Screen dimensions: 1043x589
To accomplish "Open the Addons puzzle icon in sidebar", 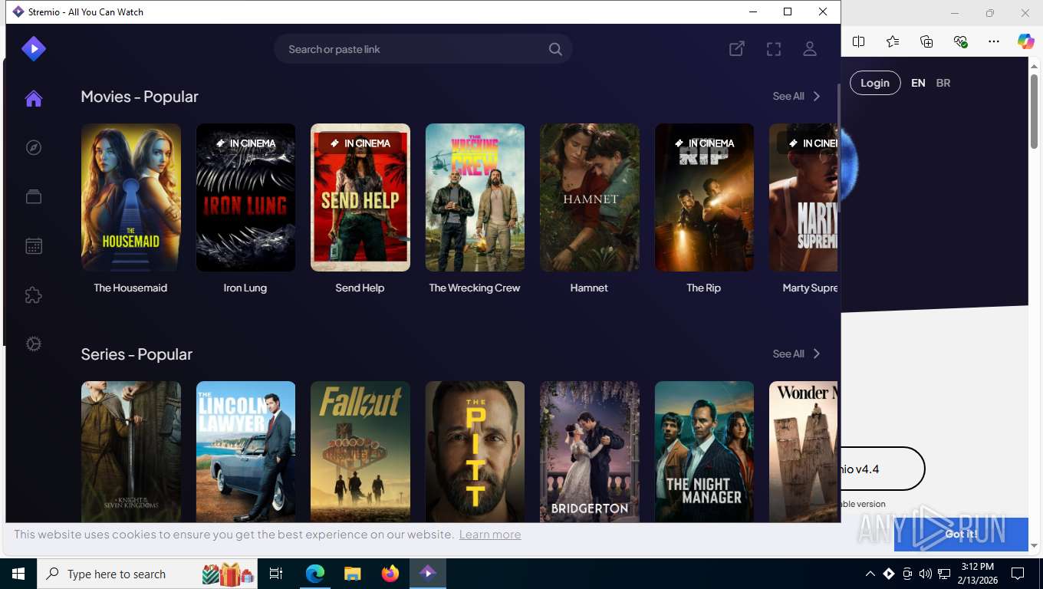I will pos(33,294).
